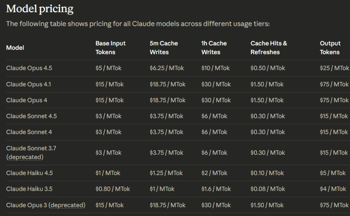Select the $0.08 / MTok cache hits price

268,189
